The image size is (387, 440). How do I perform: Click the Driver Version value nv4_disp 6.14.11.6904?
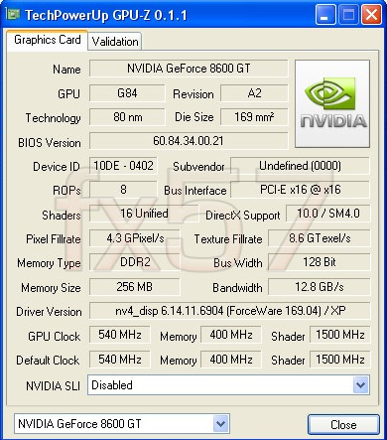click(x=230, y=311)
